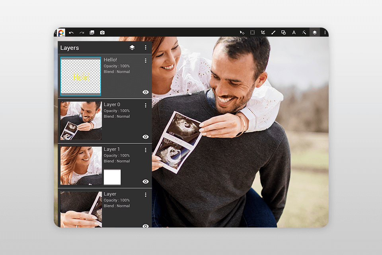Select the Crop tool
This screenshot has height=255, width=382.
coord(263,32)
